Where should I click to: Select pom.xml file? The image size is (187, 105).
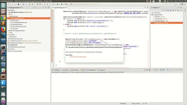coord(13,37)
